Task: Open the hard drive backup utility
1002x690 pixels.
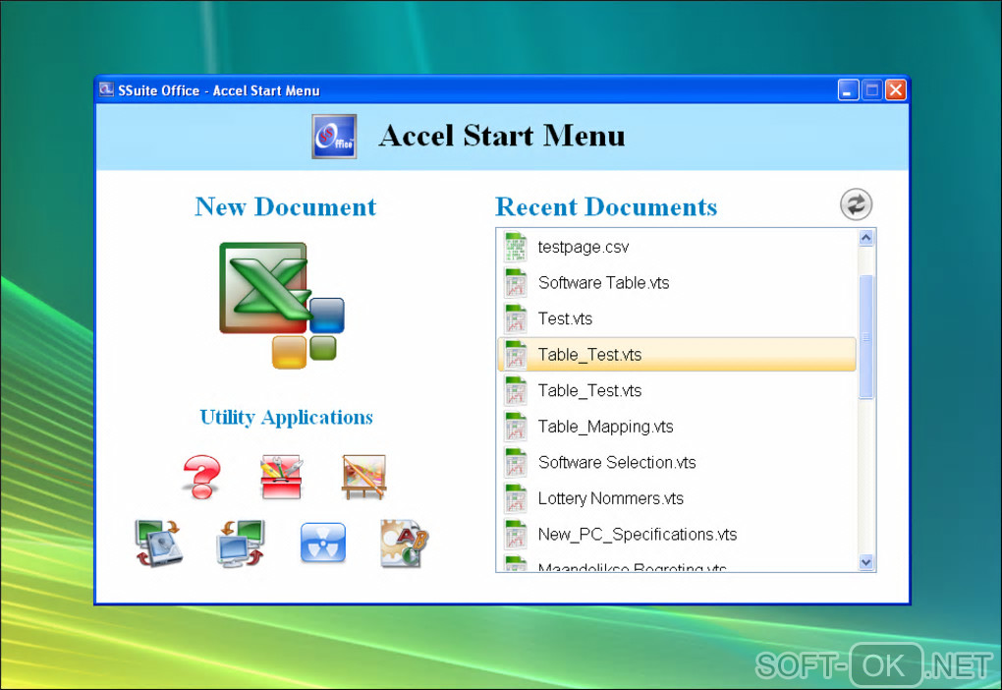Action: click(x=159, y=544)
